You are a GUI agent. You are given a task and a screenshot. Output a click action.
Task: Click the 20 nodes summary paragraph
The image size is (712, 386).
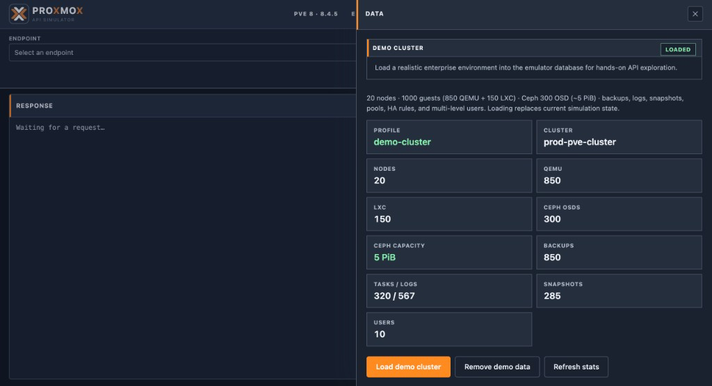[525, 103]
